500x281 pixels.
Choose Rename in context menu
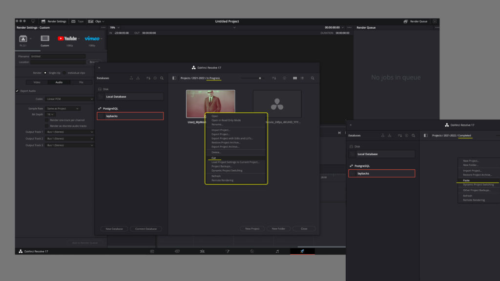point(217,124)
